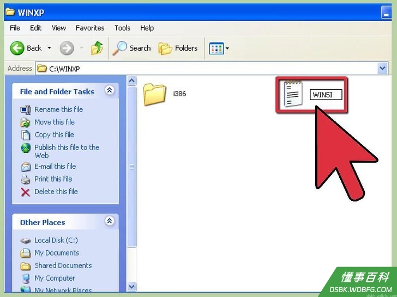
Task: Click the Shared Documents folder icon
Action: pyautogui.click(x=26, y=266)
